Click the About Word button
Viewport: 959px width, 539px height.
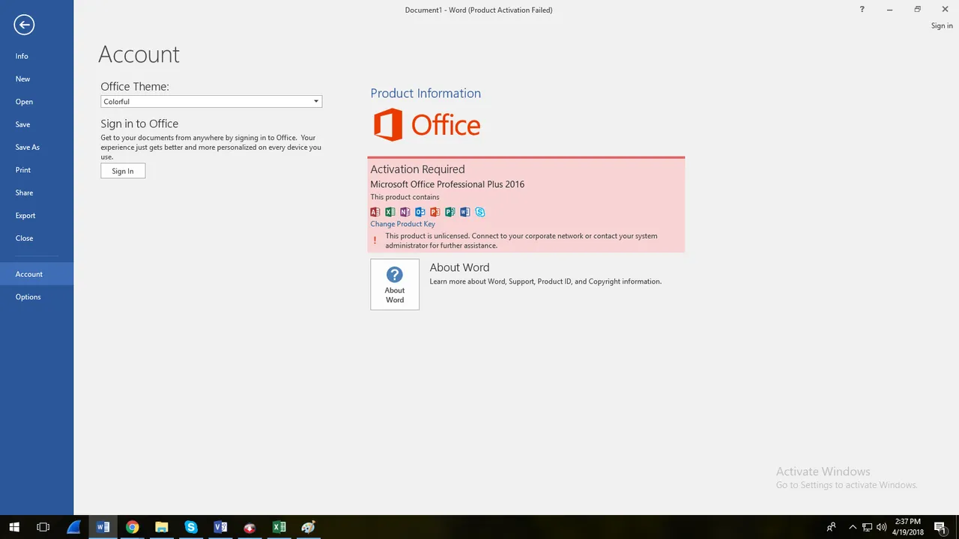coord(395,284)
